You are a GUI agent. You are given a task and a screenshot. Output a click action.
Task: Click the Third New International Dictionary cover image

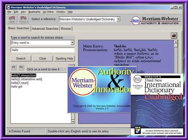[157, 104]
